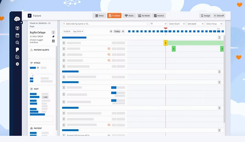Open the Day 53/53 dropdown
This screenshot has width=245, height=142.
coord(78,31)
